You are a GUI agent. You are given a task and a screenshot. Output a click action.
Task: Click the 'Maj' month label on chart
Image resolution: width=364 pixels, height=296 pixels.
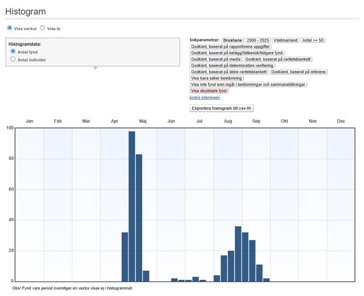point(143,122)
